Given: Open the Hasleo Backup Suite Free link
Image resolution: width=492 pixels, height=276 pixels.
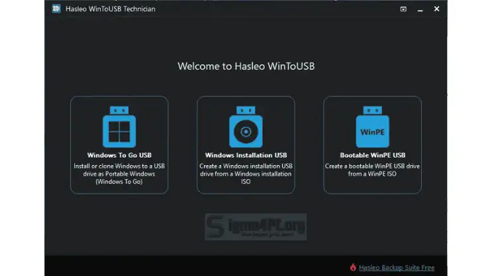Looking at the screenshot, I should coord(397,267).
